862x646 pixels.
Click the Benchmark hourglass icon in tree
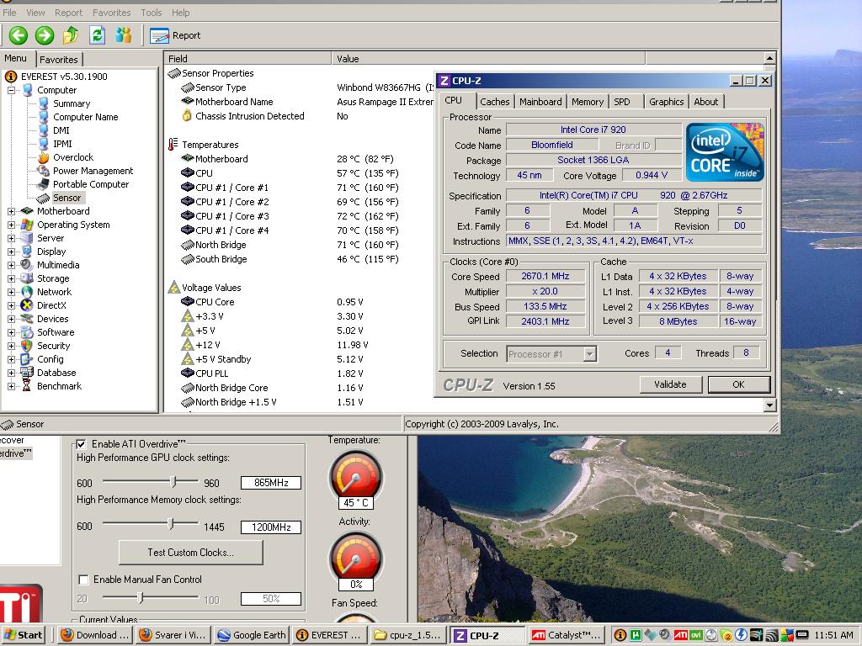click(x=26, y=386)
